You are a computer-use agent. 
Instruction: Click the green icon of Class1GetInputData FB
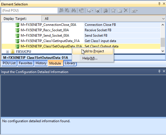(x=17, y=41)
